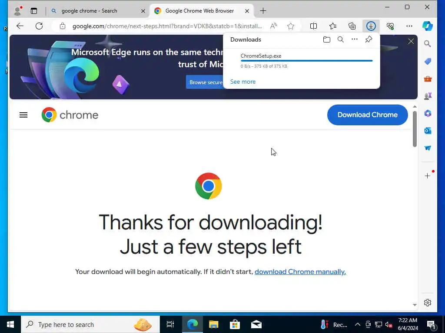Viewport: 445px width, 333px height.
Task: Close Google Chrome Web Browser tab
Action: pyautogui.click(x=247, y=11)
